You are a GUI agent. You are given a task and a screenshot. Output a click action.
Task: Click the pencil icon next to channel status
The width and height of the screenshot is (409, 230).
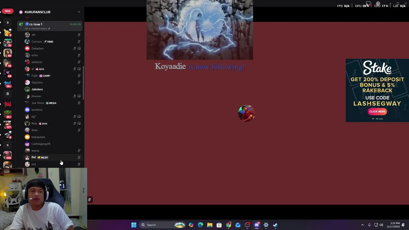49,28
